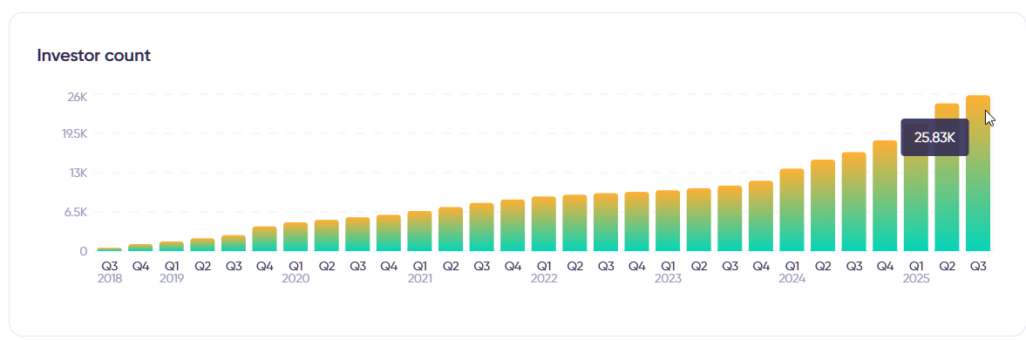Image resolution: width=1026 pixels, height=340 pixels.
Task: Click the Q1 2023 bar
Action: coord(668,221)
